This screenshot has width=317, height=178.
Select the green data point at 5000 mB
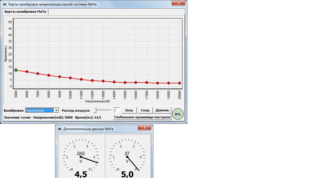pos(16,70)
